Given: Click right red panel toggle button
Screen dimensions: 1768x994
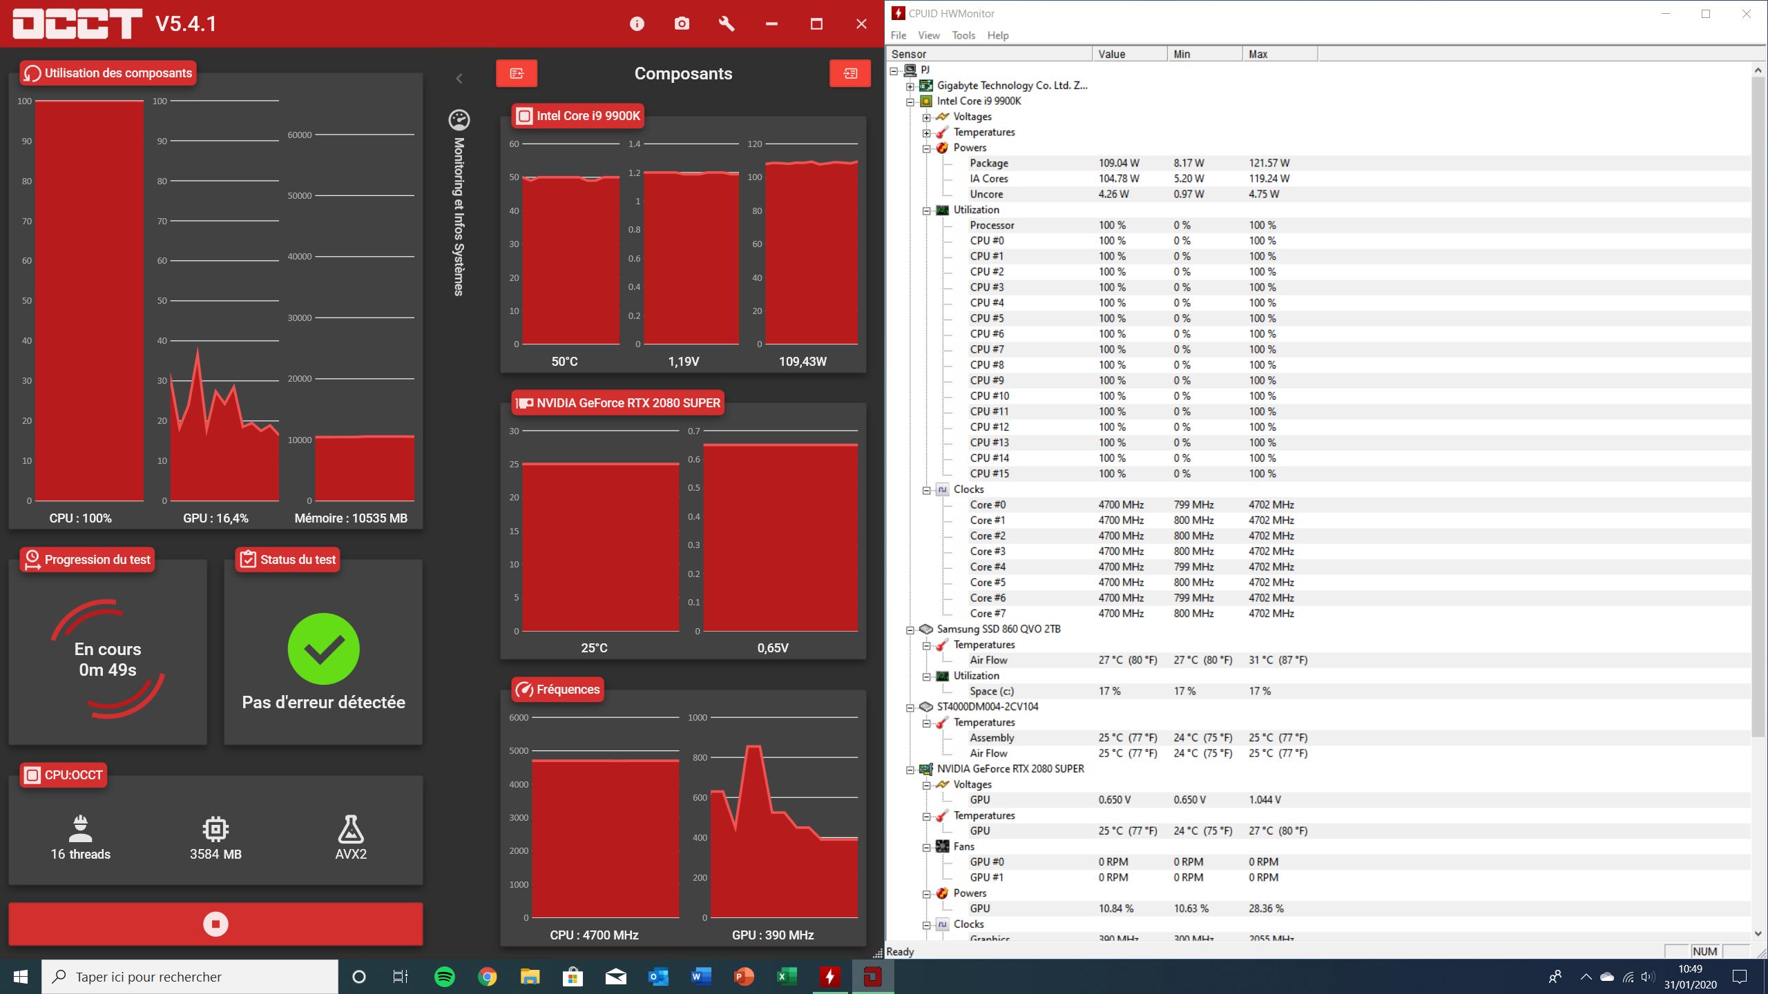Looking at the screenshot, I should 850,73.
